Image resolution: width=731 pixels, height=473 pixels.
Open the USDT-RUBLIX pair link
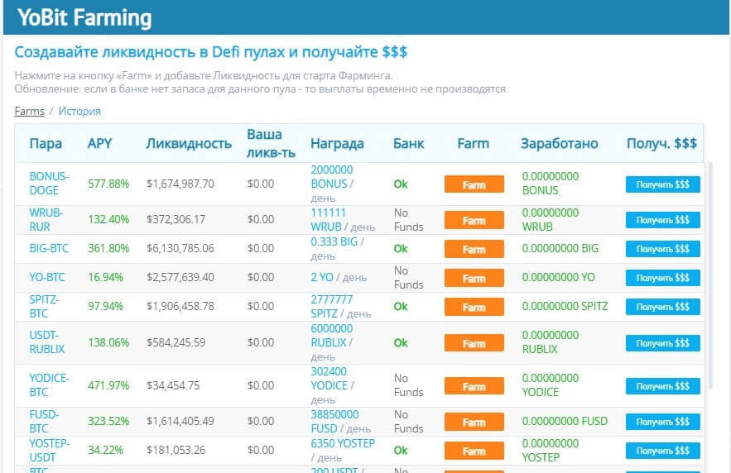coord(46,342)
